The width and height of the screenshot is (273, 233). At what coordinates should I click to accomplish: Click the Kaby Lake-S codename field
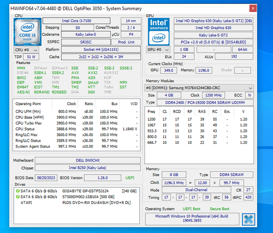tap(86, 34)
